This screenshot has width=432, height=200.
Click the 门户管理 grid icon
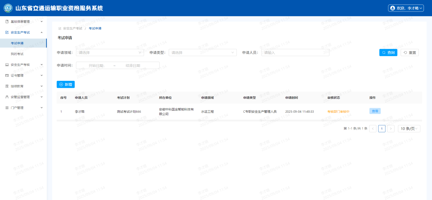7,108
